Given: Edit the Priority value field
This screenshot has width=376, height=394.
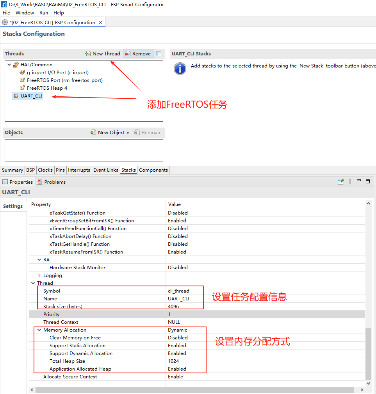Looking at the screenshot, I should click(x=266, y=314).
